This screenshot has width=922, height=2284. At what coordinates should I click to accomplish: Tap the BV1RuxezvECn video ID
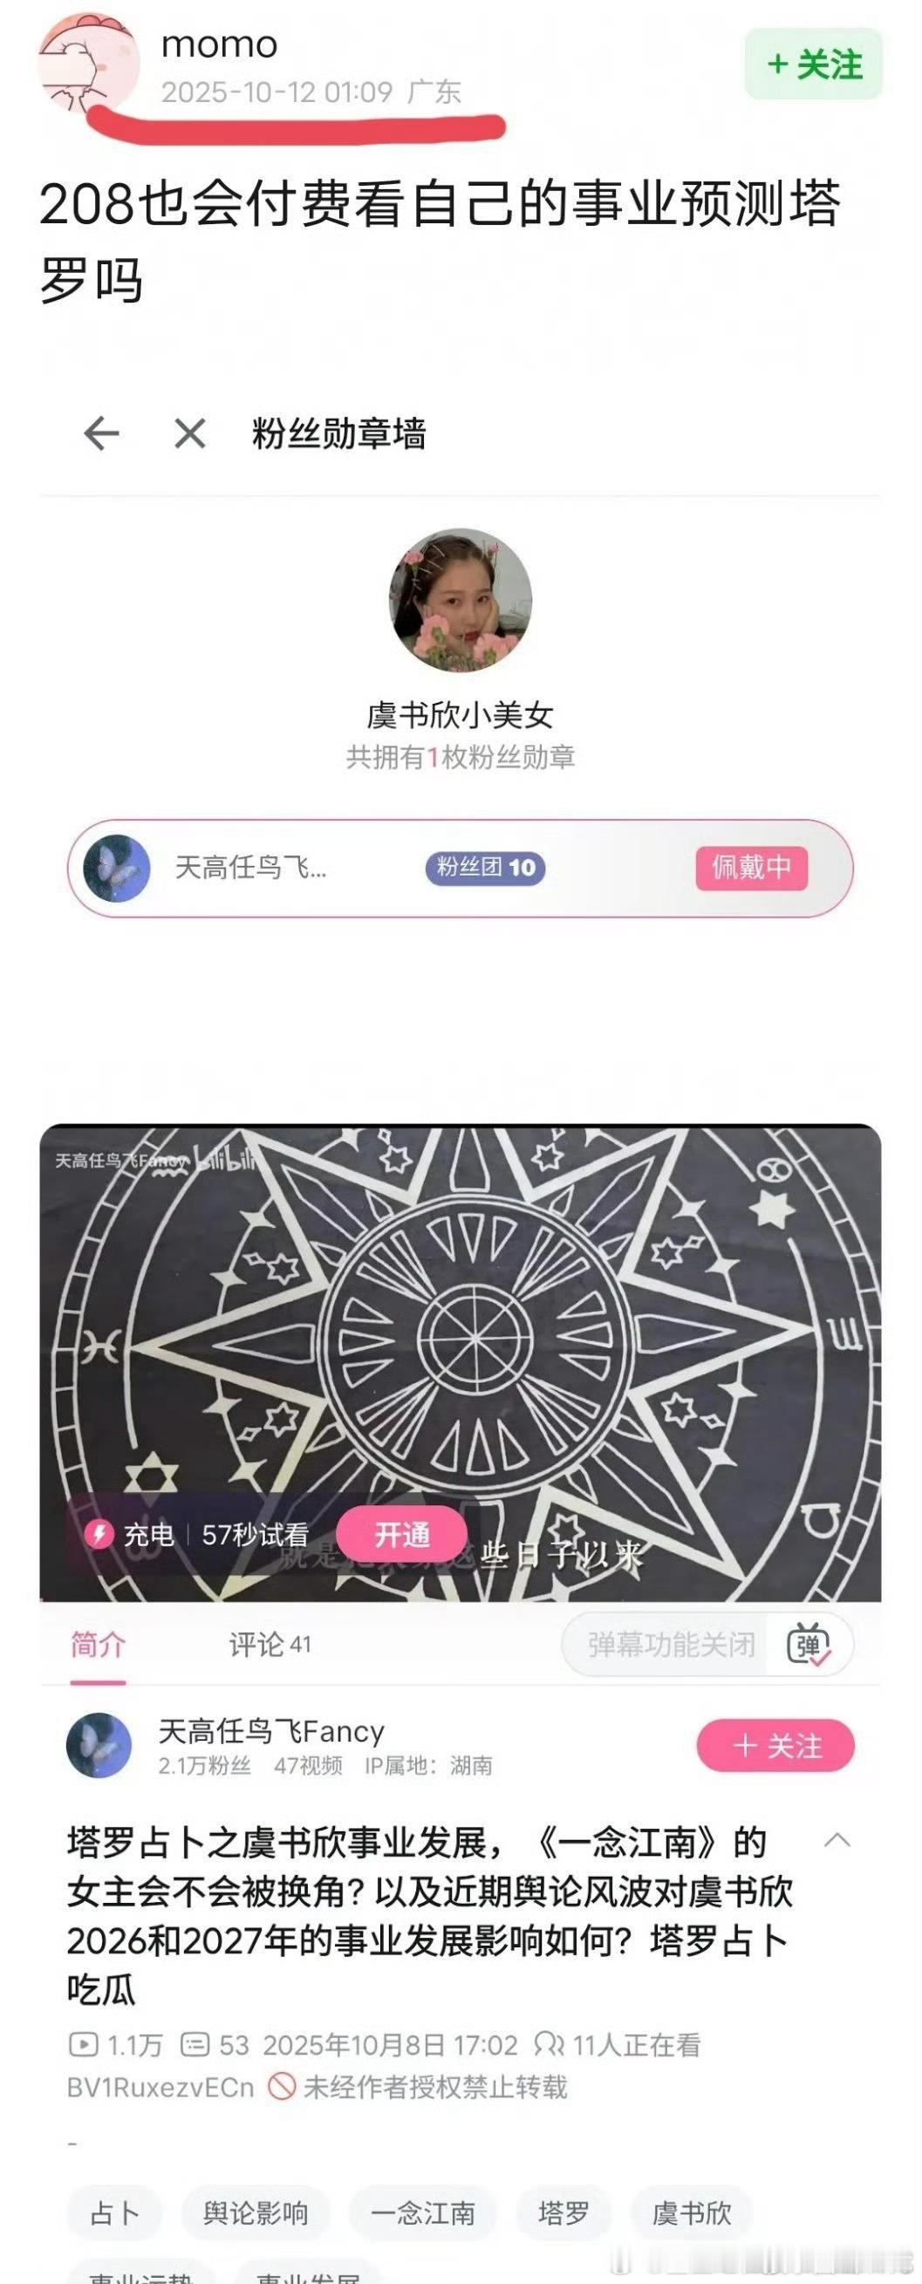tap(160, 2087)
